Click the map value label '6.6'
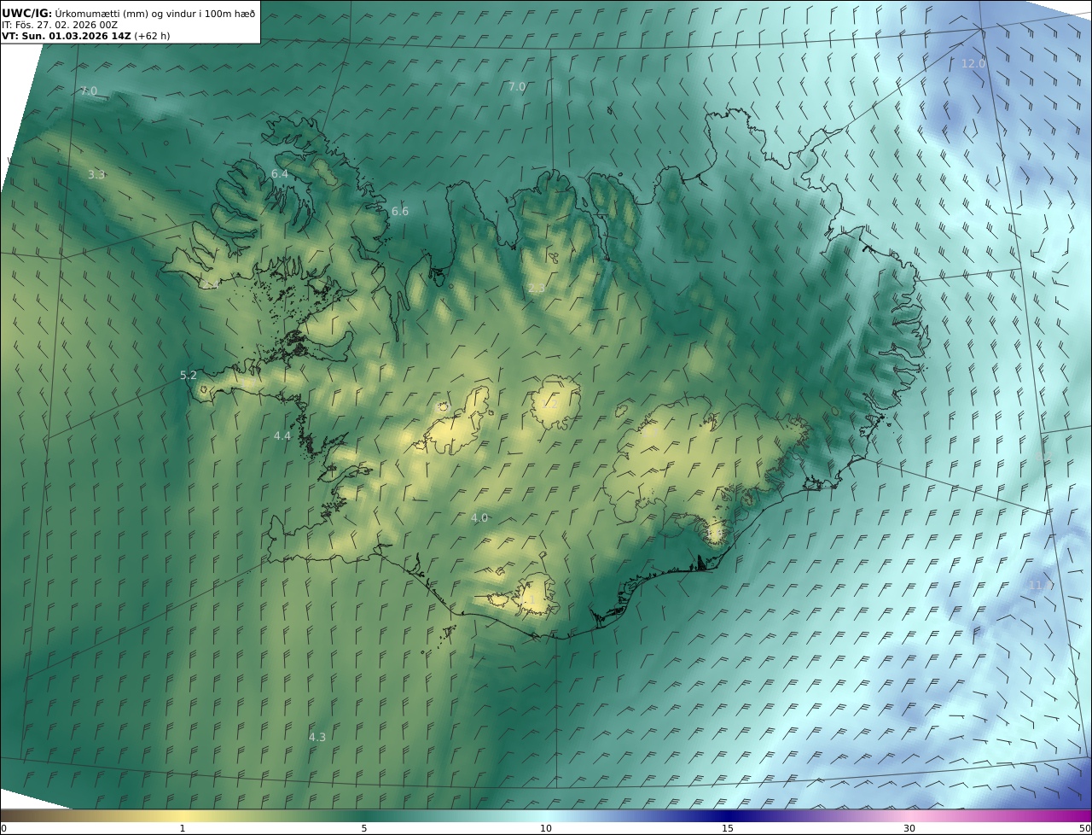Viewport: 1092px width, 835px height. (400, 211)
